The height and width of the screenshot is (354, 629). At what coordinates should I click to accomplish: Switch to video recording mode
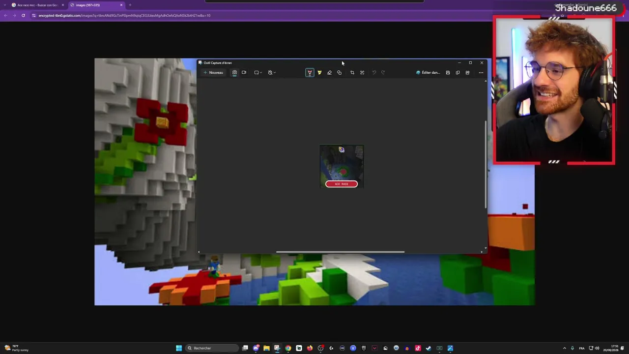244,73
